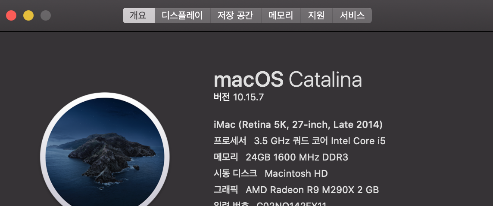
Task: Click the 24GB 1600 MHz DDR3 value
Action: coord(296,157)
